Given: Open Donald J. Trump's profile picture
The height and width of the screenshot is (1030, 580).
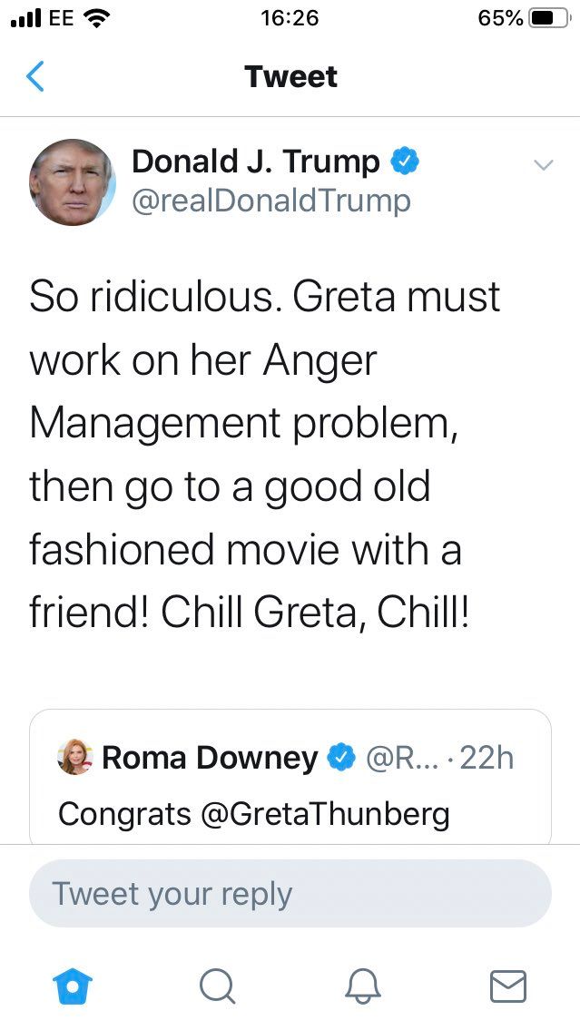Looking at the screenshot, I should click(x=73, y=181).
